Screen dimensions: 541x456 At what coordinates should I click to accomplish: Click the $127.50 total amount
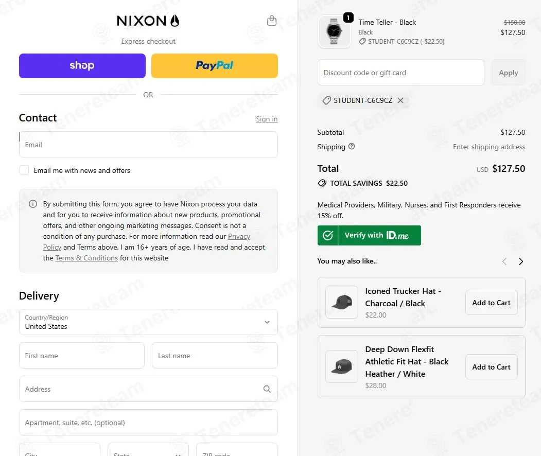508,168
